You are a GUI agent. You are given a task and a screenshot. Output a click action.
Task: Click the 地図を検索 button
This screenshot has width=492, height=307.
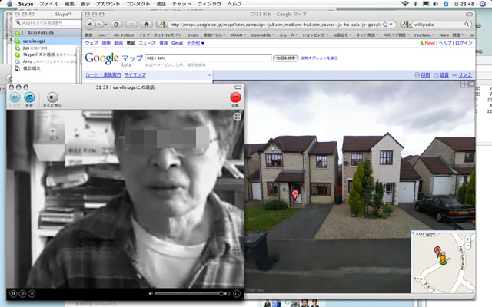pyautogui.click(x=285, y=58)
